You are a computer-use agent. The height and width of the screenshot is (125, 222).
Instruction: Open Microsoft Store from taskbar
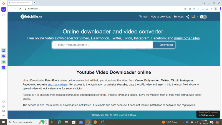pyautogui.click(x=74, y=122)
